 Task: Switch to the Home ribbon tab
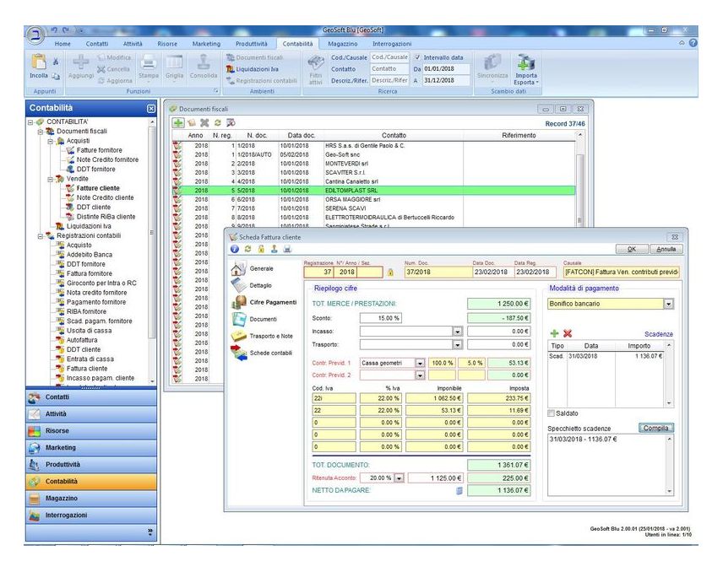tap(63, 44)
